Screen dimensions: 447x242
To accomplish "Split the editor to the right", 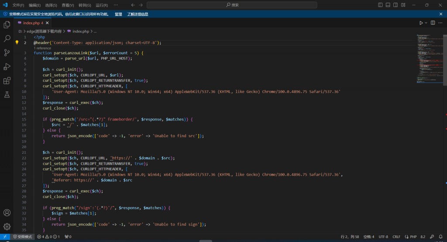I will pos(433,23).
